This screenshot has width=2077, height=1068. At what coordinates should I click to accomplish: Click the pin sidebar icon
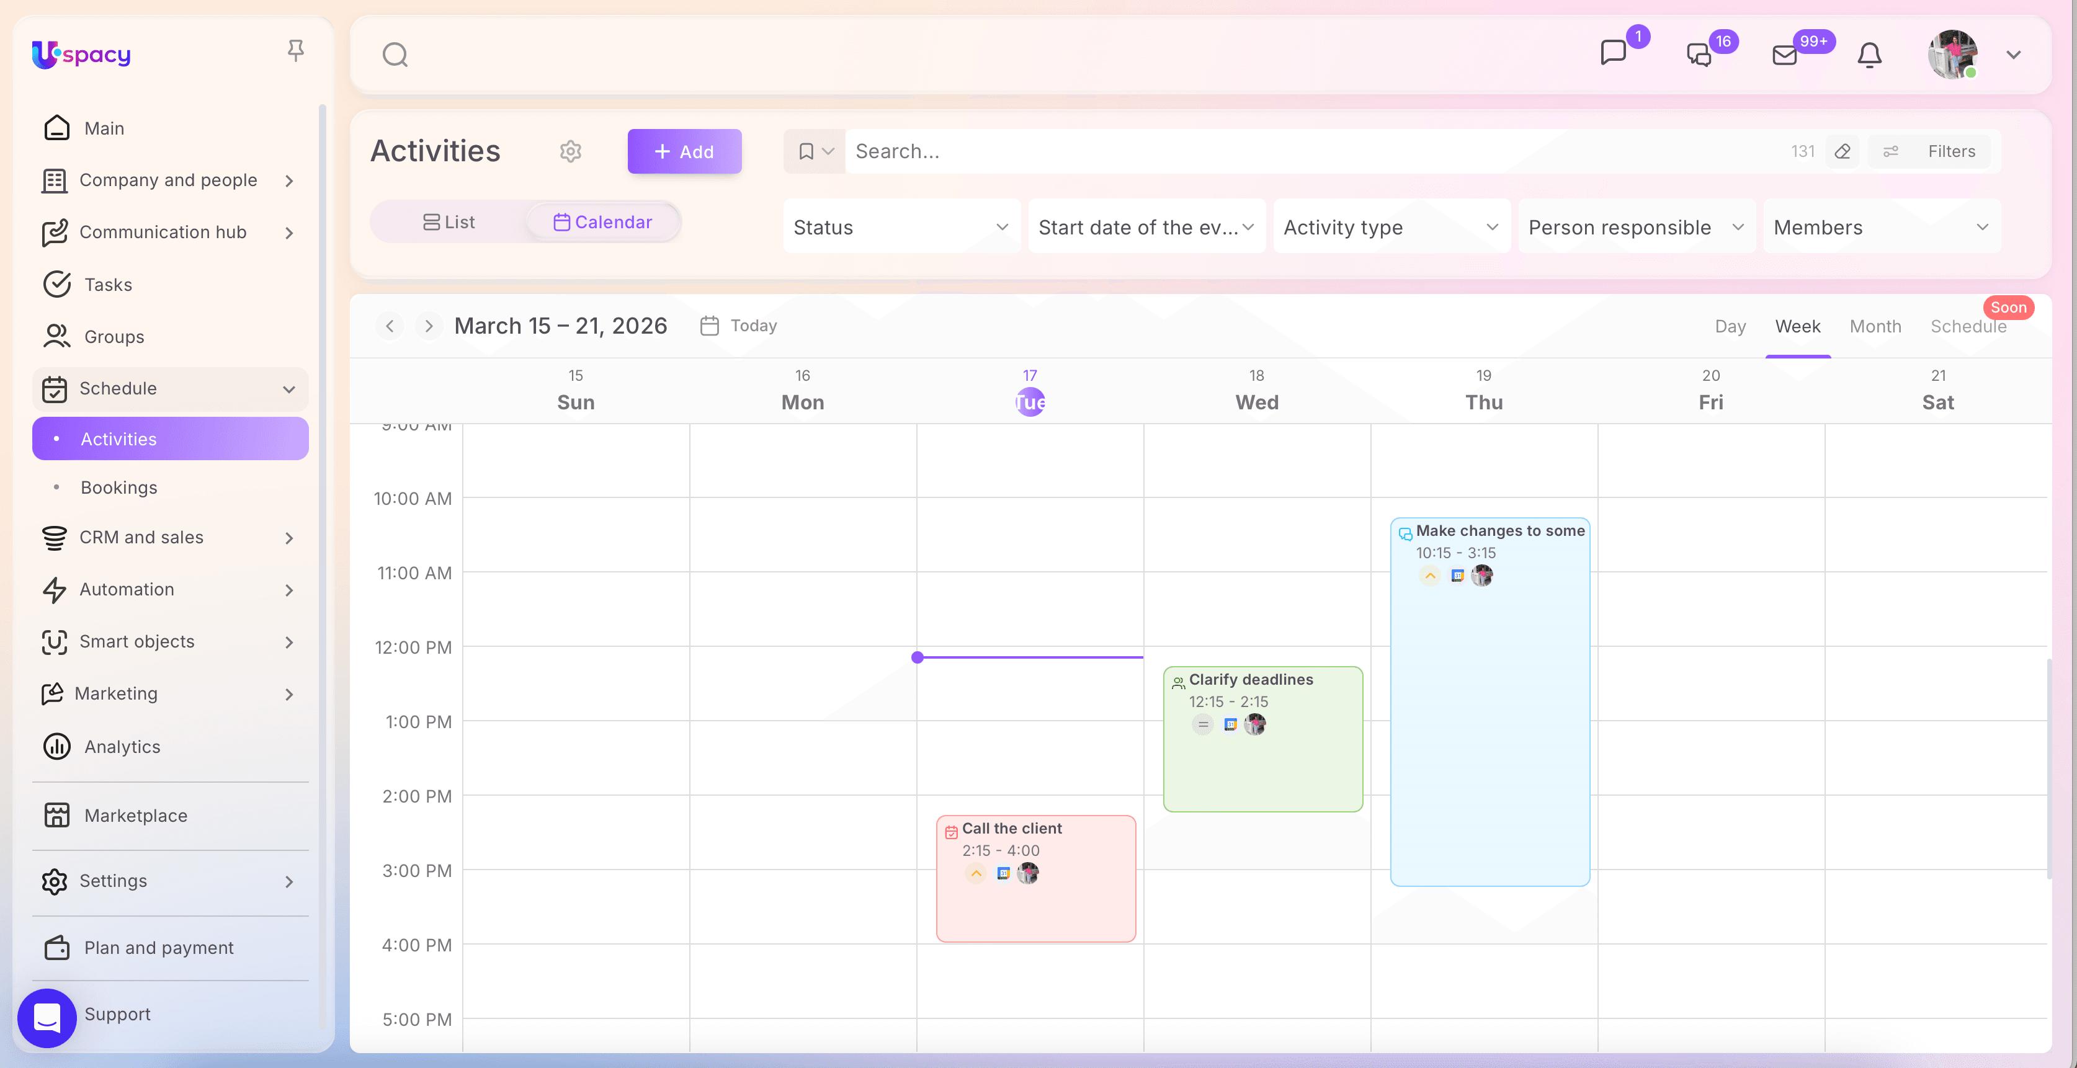[296, 51]
